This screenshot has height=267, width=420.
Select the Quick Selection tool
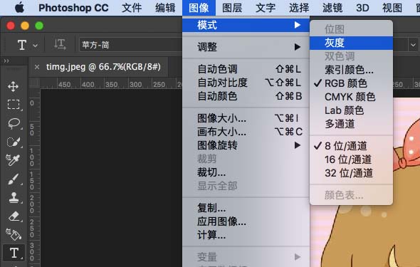point(14,142)
